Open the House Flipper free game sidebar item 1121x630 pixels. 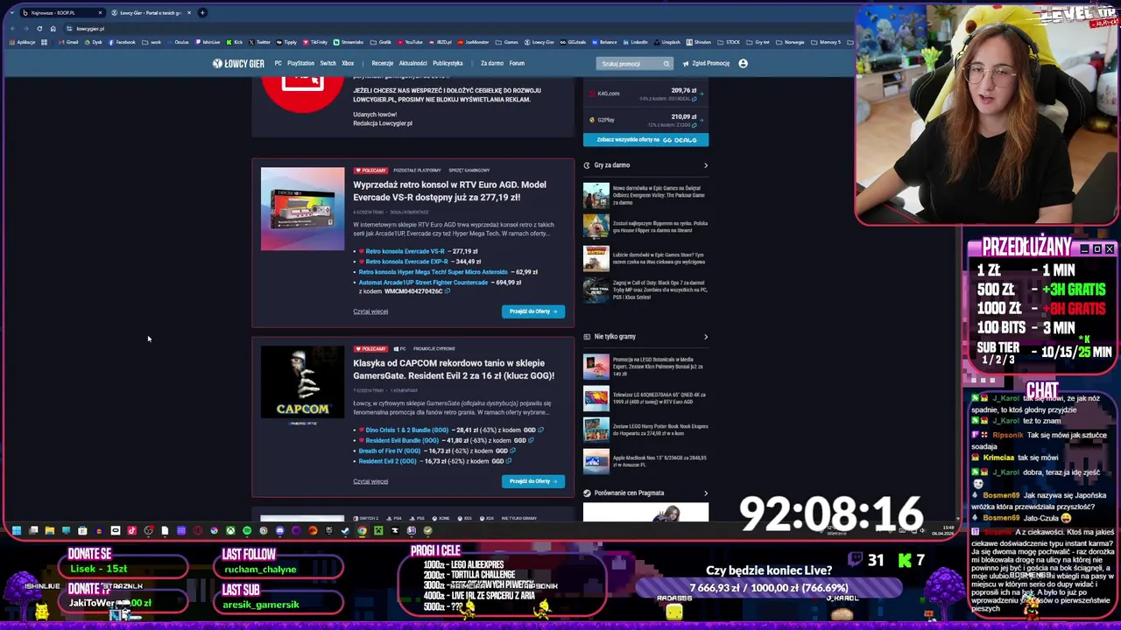(646, 227)
